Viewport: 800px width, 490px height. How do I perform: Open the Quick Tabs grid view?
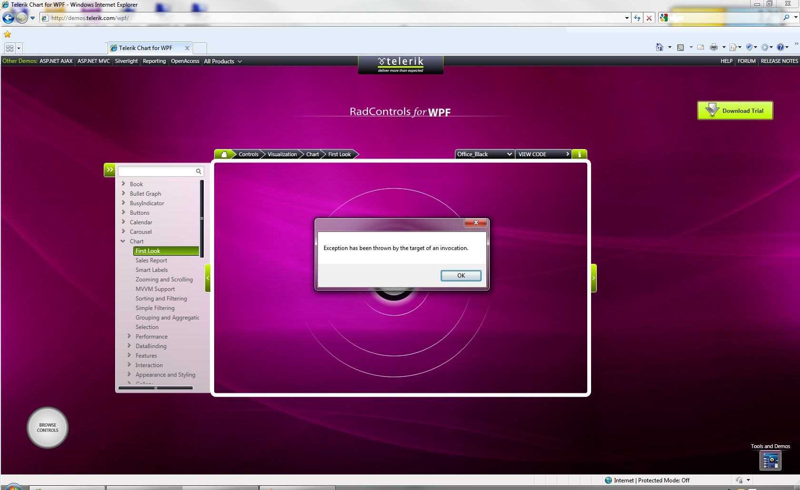click(10, 48)
